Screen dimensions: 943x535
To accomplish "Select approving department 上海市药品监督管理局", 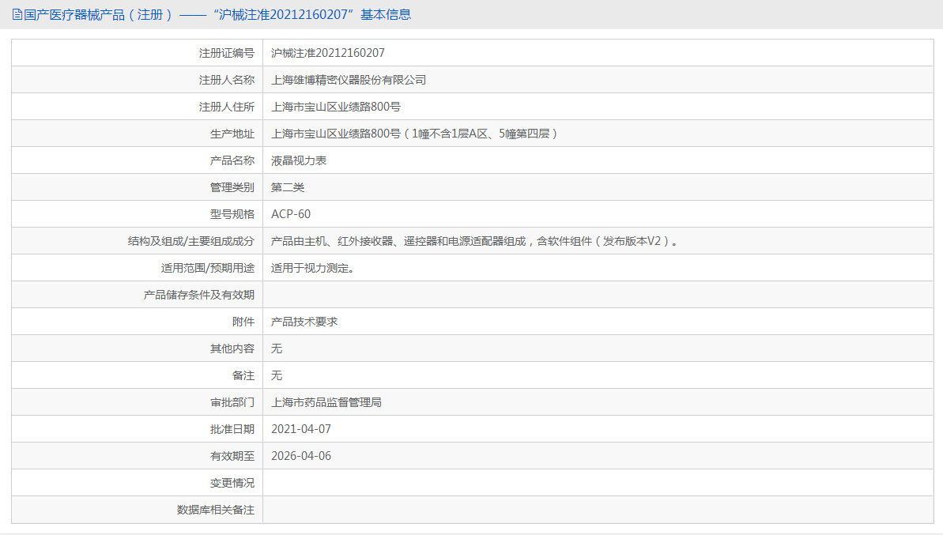I will pos(326,402).
